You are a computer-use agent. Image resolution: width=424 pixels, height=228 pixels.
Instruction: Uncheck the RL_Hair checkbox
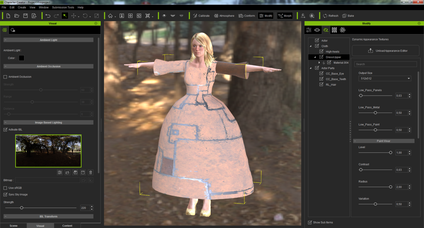click(321, 85)
